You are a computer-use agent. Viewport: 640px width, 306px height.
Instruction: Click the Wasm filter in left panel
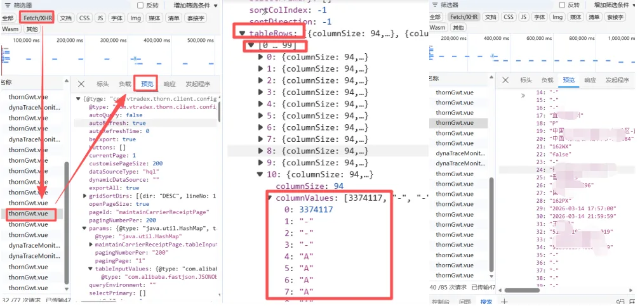click(x=10, y=29)
